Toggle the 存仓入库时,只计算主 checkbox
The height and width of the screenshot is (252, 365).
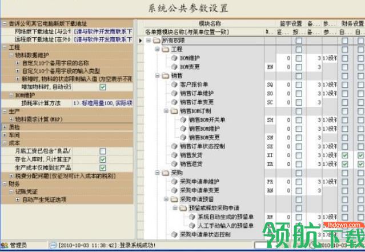(103, 159)
